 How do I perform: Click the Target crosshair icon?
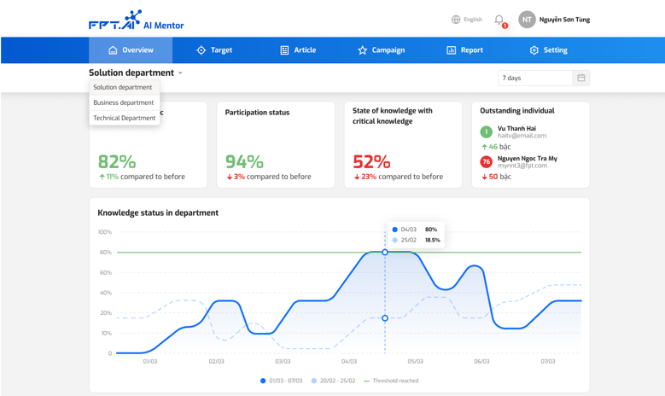tap(201, 50)
